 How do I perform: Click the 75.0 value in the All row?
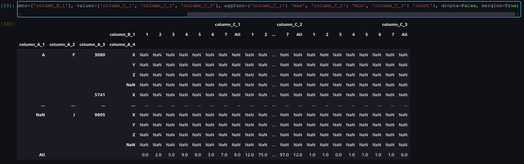pos(263,155)
